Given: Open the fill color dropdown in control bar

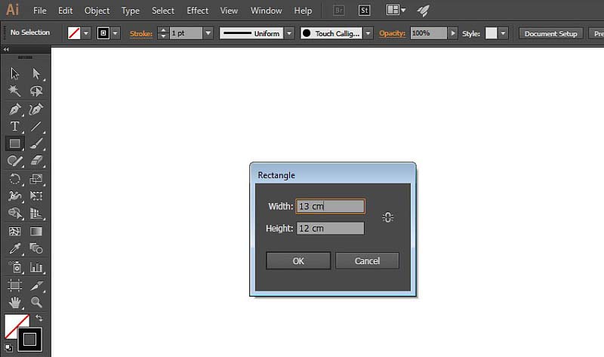Looking at the screenshot, I should (86, 33).
